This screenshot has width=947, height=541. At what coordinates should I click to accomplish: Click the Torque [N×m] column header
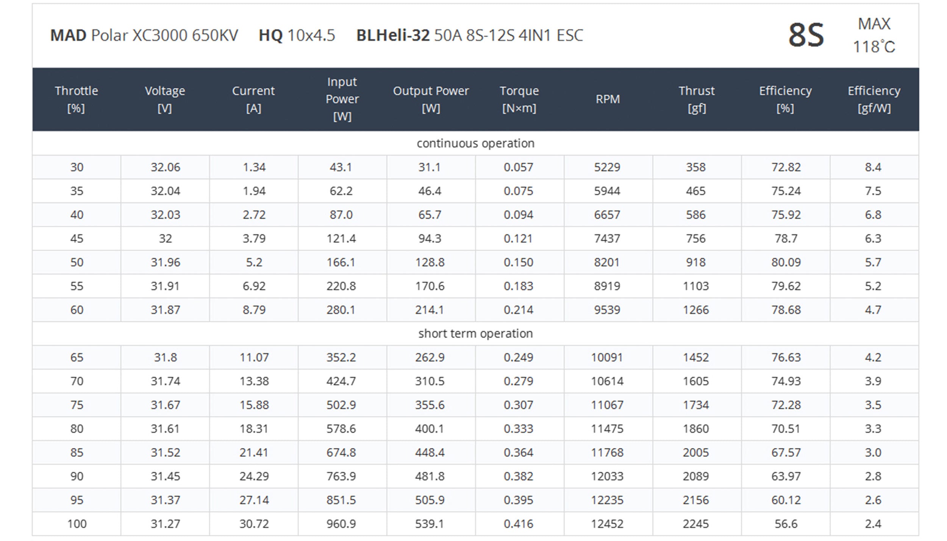[519, 99]
